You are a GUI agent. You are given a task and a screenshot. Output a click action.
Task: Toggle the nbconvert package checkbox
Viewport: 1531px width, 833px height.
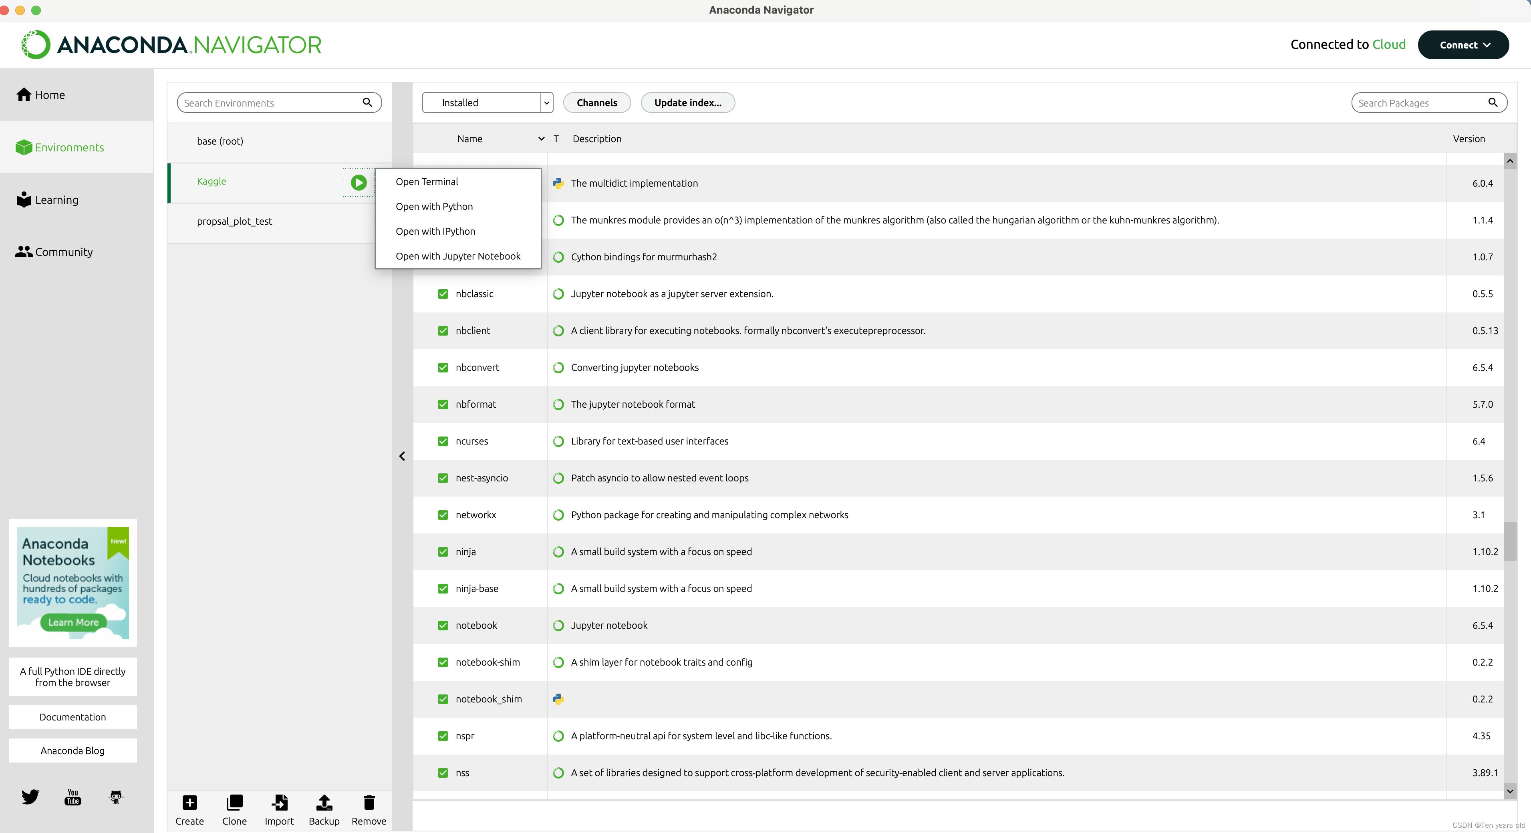(x=443, y=367)
